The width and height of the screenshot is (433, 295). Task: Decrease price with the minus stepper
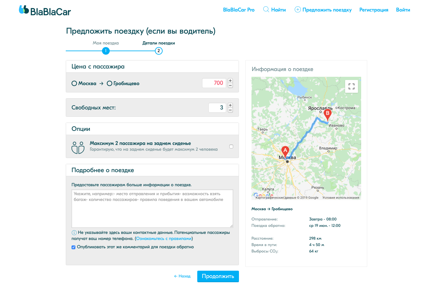point(230,86)
